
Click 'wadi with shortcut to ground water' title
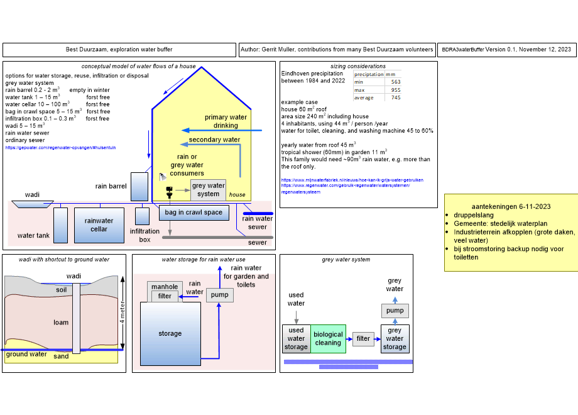tap(64, 260)
